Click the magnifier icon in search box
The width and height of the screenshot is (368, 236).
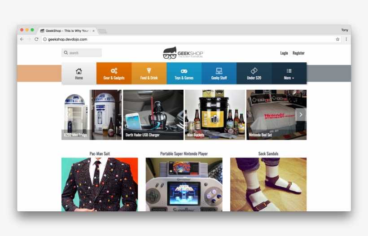[66, 53]
